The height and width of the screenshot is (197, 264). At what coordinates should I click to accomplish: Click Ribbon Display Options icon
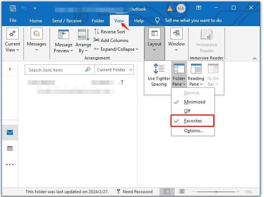pos(199,8)
